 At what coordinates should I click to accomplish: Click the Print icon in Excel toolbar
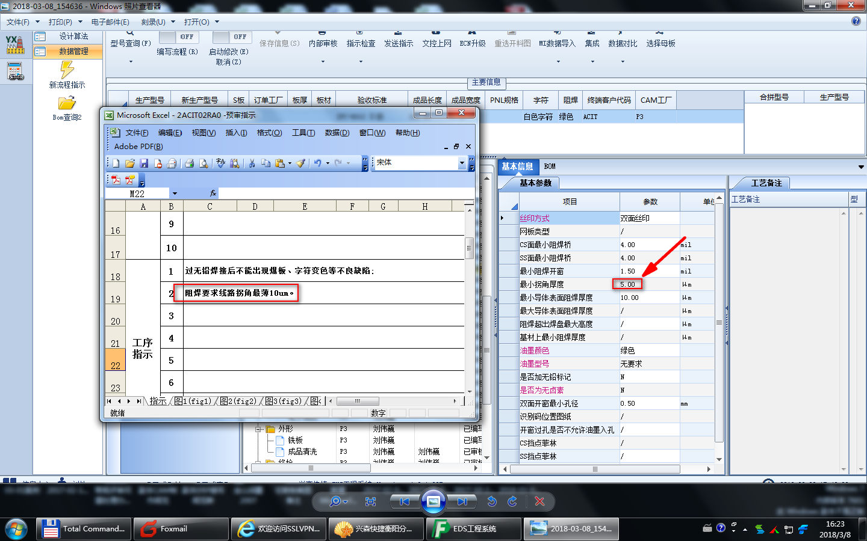189,163
